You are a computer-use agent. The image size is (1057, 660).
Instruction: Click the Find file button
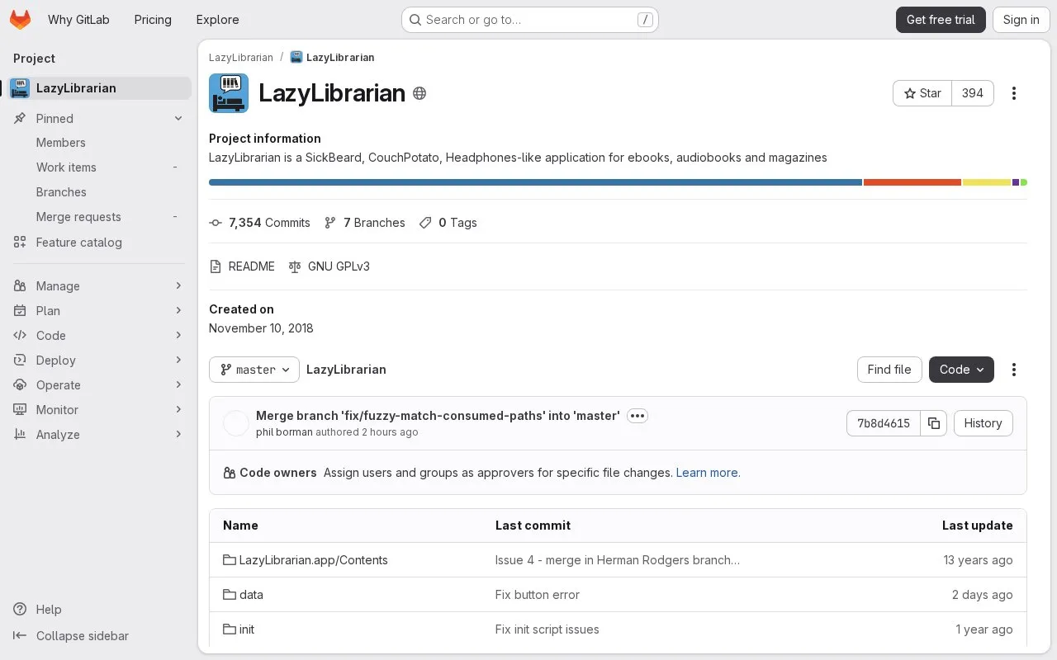(889, 370)
